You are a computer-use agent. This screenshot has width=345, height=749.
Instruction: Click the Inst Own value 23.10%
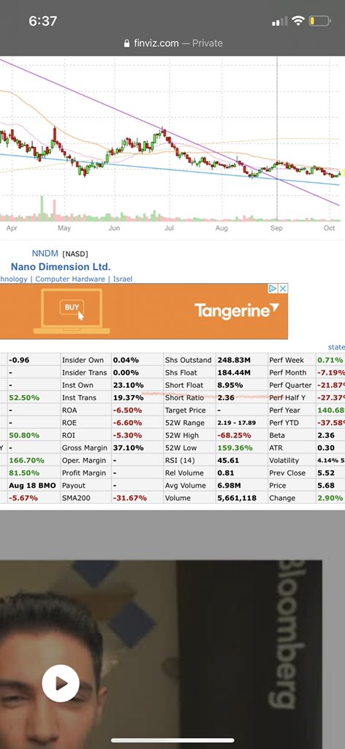(x=129, y=385)
